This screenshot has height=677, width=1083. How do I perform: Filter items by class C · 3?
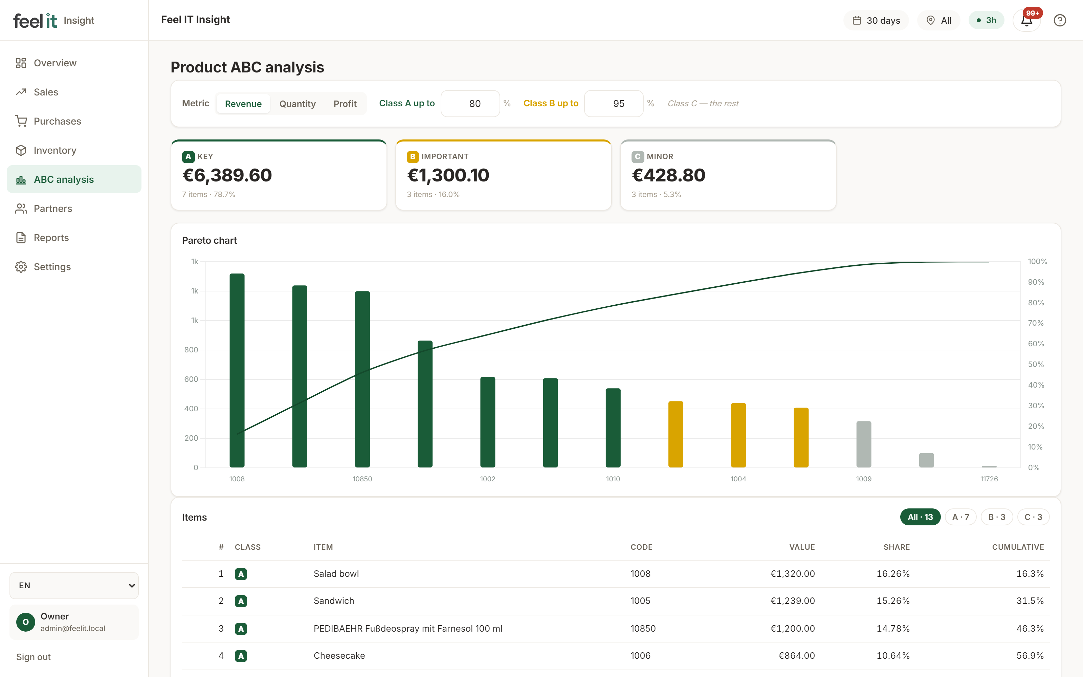coord(1033,517)
